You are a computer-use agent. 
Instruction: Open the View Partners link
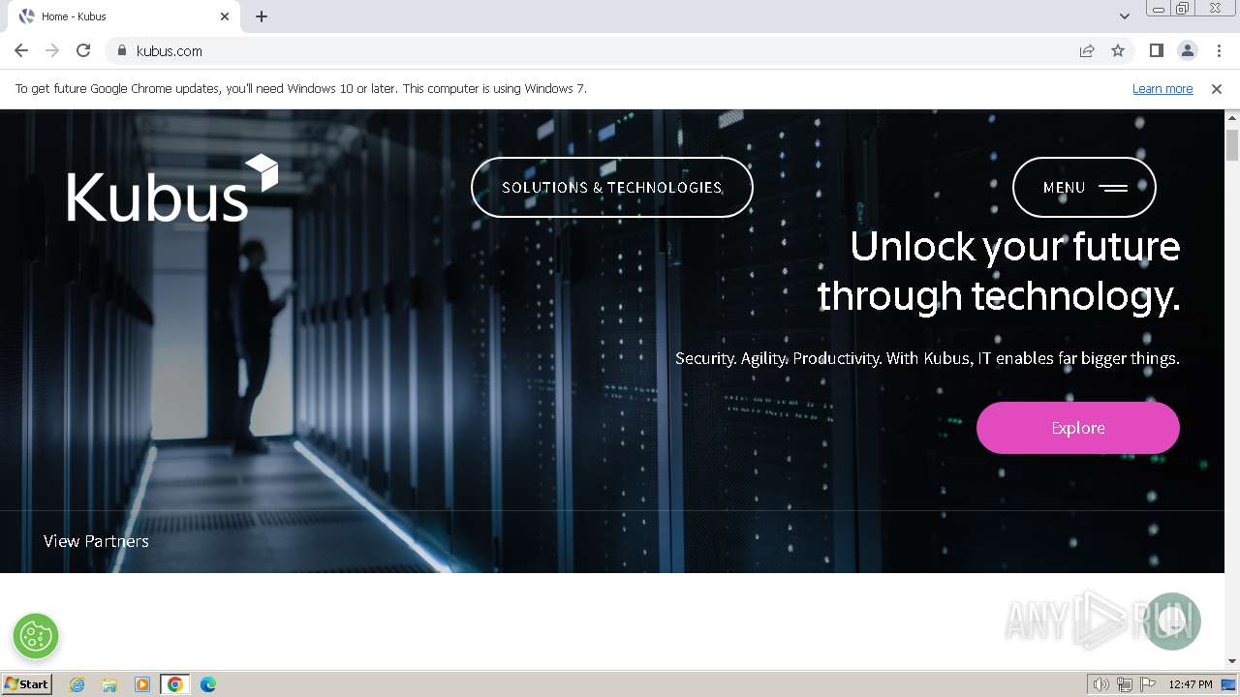point(96,541)
